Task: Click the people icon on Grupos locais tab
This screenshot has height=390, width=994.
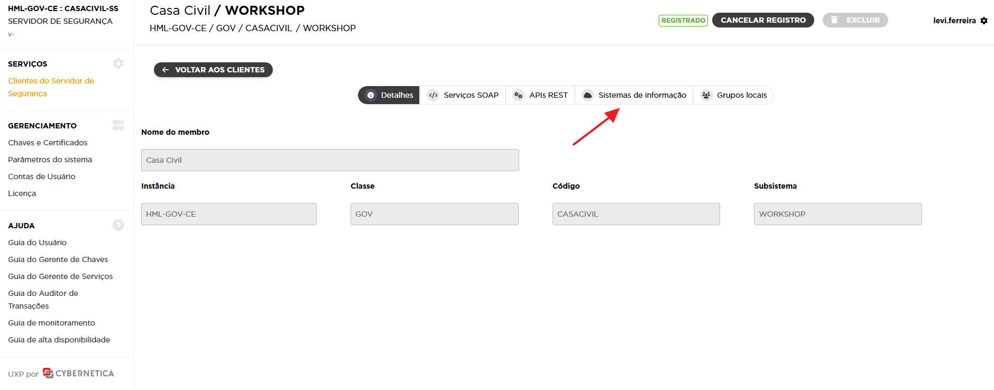Action: (706, 95)
